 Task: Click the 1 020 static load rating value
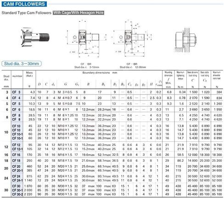(x=205, y=92)
